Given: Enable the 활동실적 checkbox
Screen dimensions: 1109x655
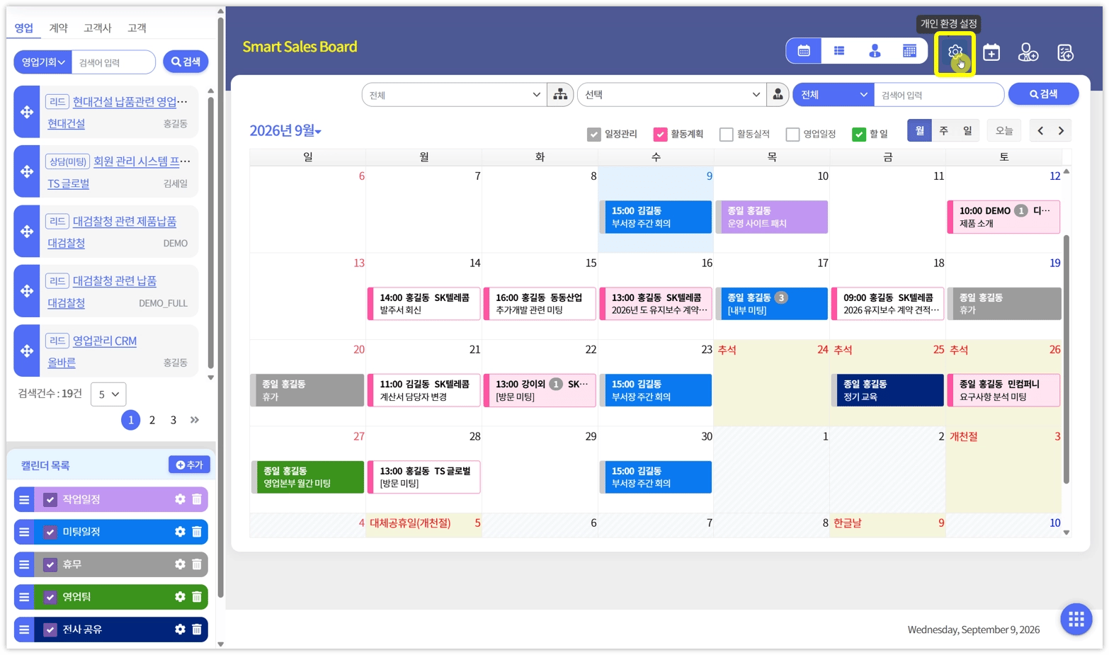Looking at the screenshot, I should [726, 135].
